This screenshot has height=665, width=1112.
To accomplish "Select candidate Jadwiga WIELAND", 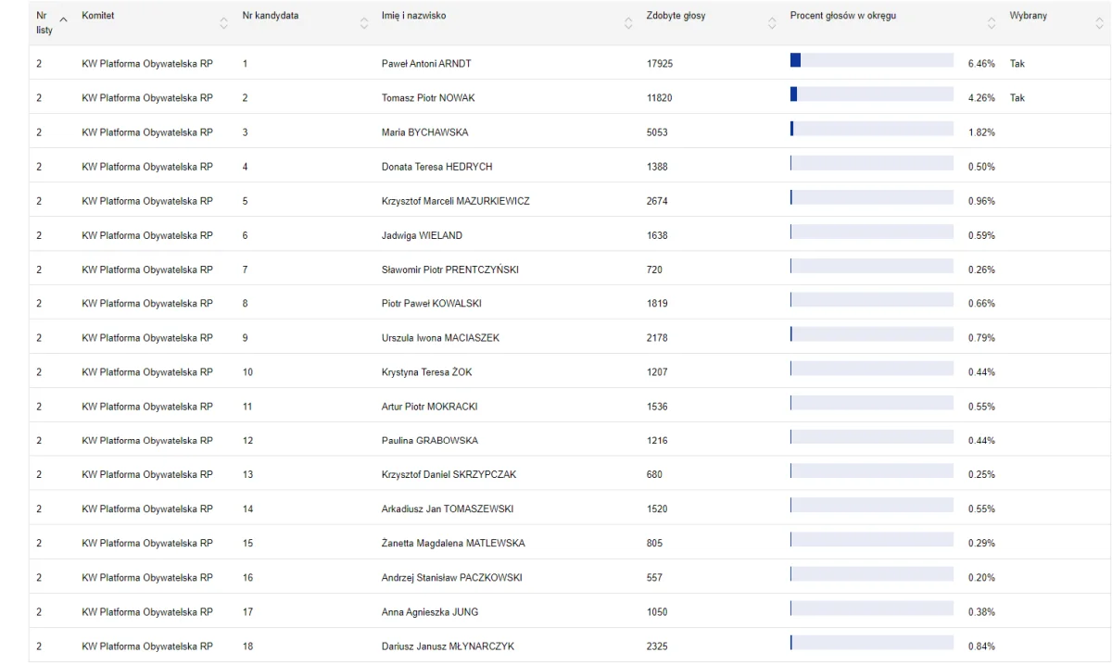I will [422, 235].
